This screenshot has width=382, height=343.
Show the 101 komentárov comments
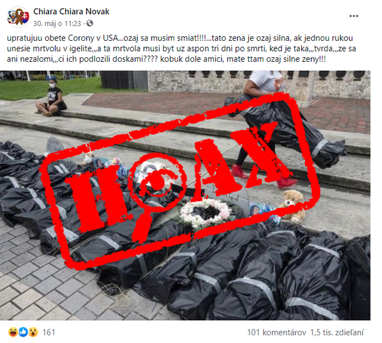point(276,333)
